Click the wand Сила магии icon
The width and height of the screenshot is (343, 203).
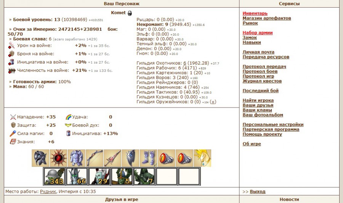[x=13, y=133]
